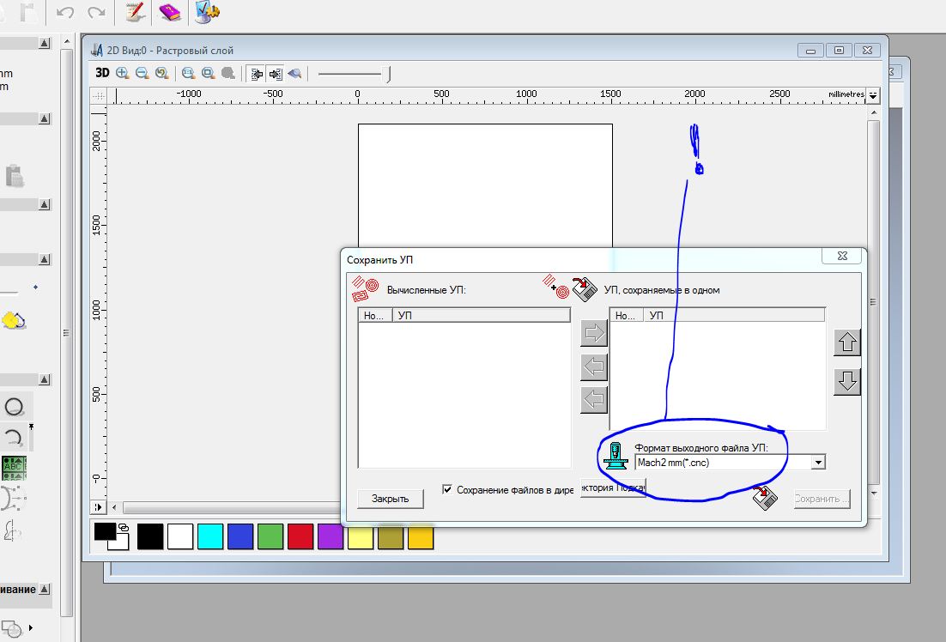Move toolpath right with the right-arrow button
The width and height of the screenshot is (946, 642).
point(594,333)
